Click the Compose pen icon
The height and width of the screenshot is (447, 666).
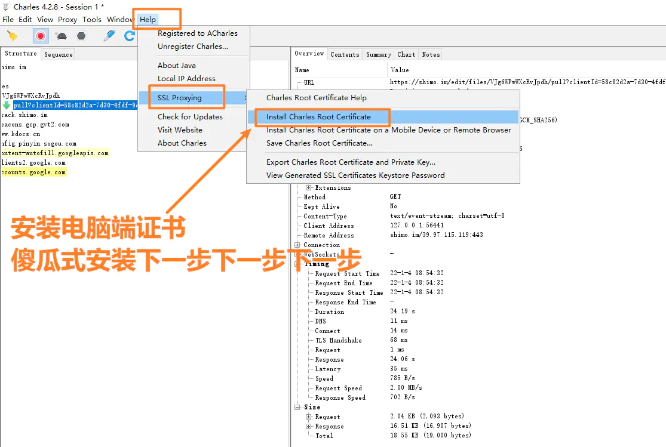click(x=109, y=36)
